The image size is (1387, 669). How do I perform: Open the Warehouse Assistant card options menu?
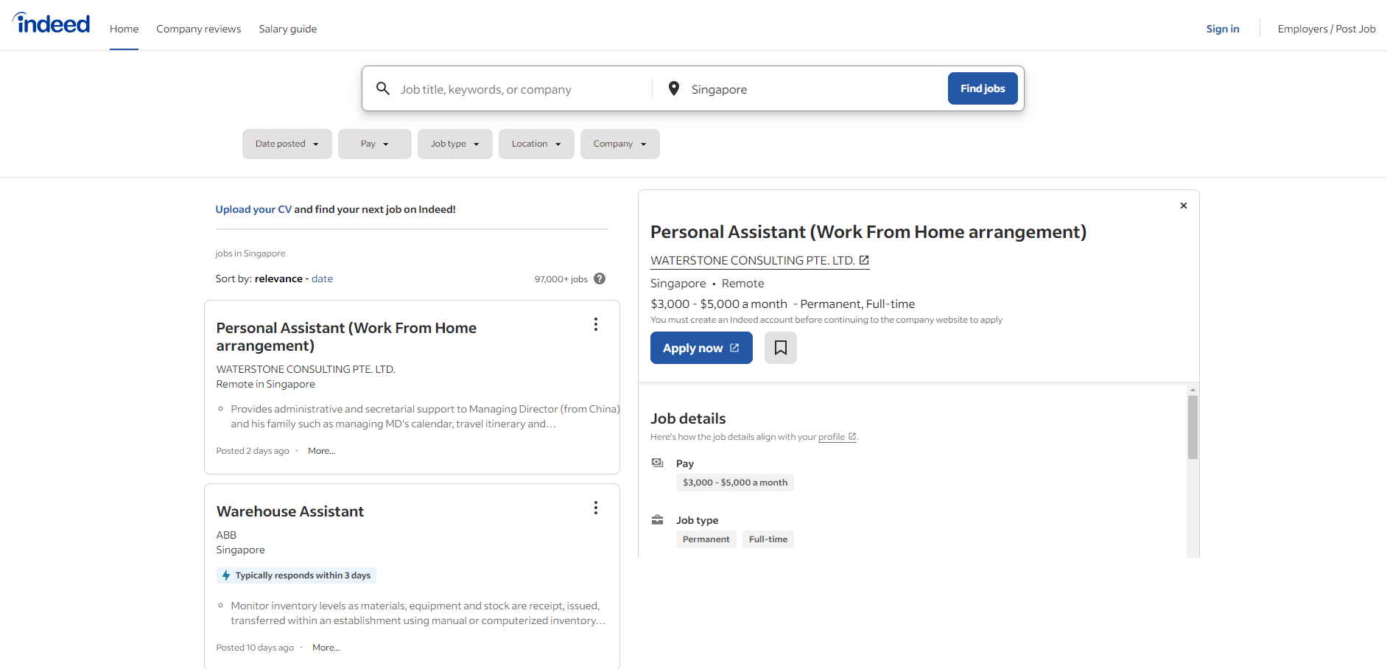pyautogui.click(x=596, y=508)
